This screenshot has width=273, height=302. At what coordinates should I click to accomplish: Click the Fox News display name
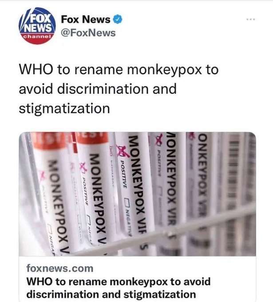(86, 20)
